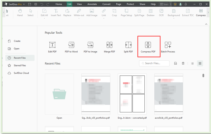
Task: Open Page Setup
Action: click(x=126, y=13)
